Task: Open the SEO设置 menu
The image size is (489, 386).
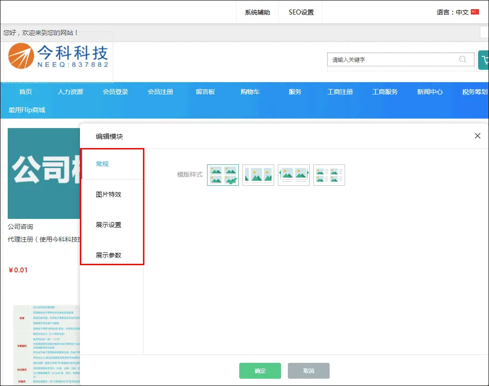Action: pos(301,12)
